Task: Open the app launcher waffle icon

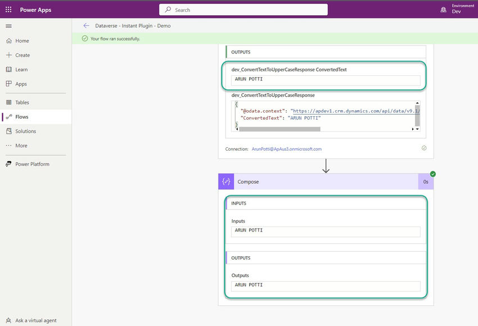Action: [8, 10]
